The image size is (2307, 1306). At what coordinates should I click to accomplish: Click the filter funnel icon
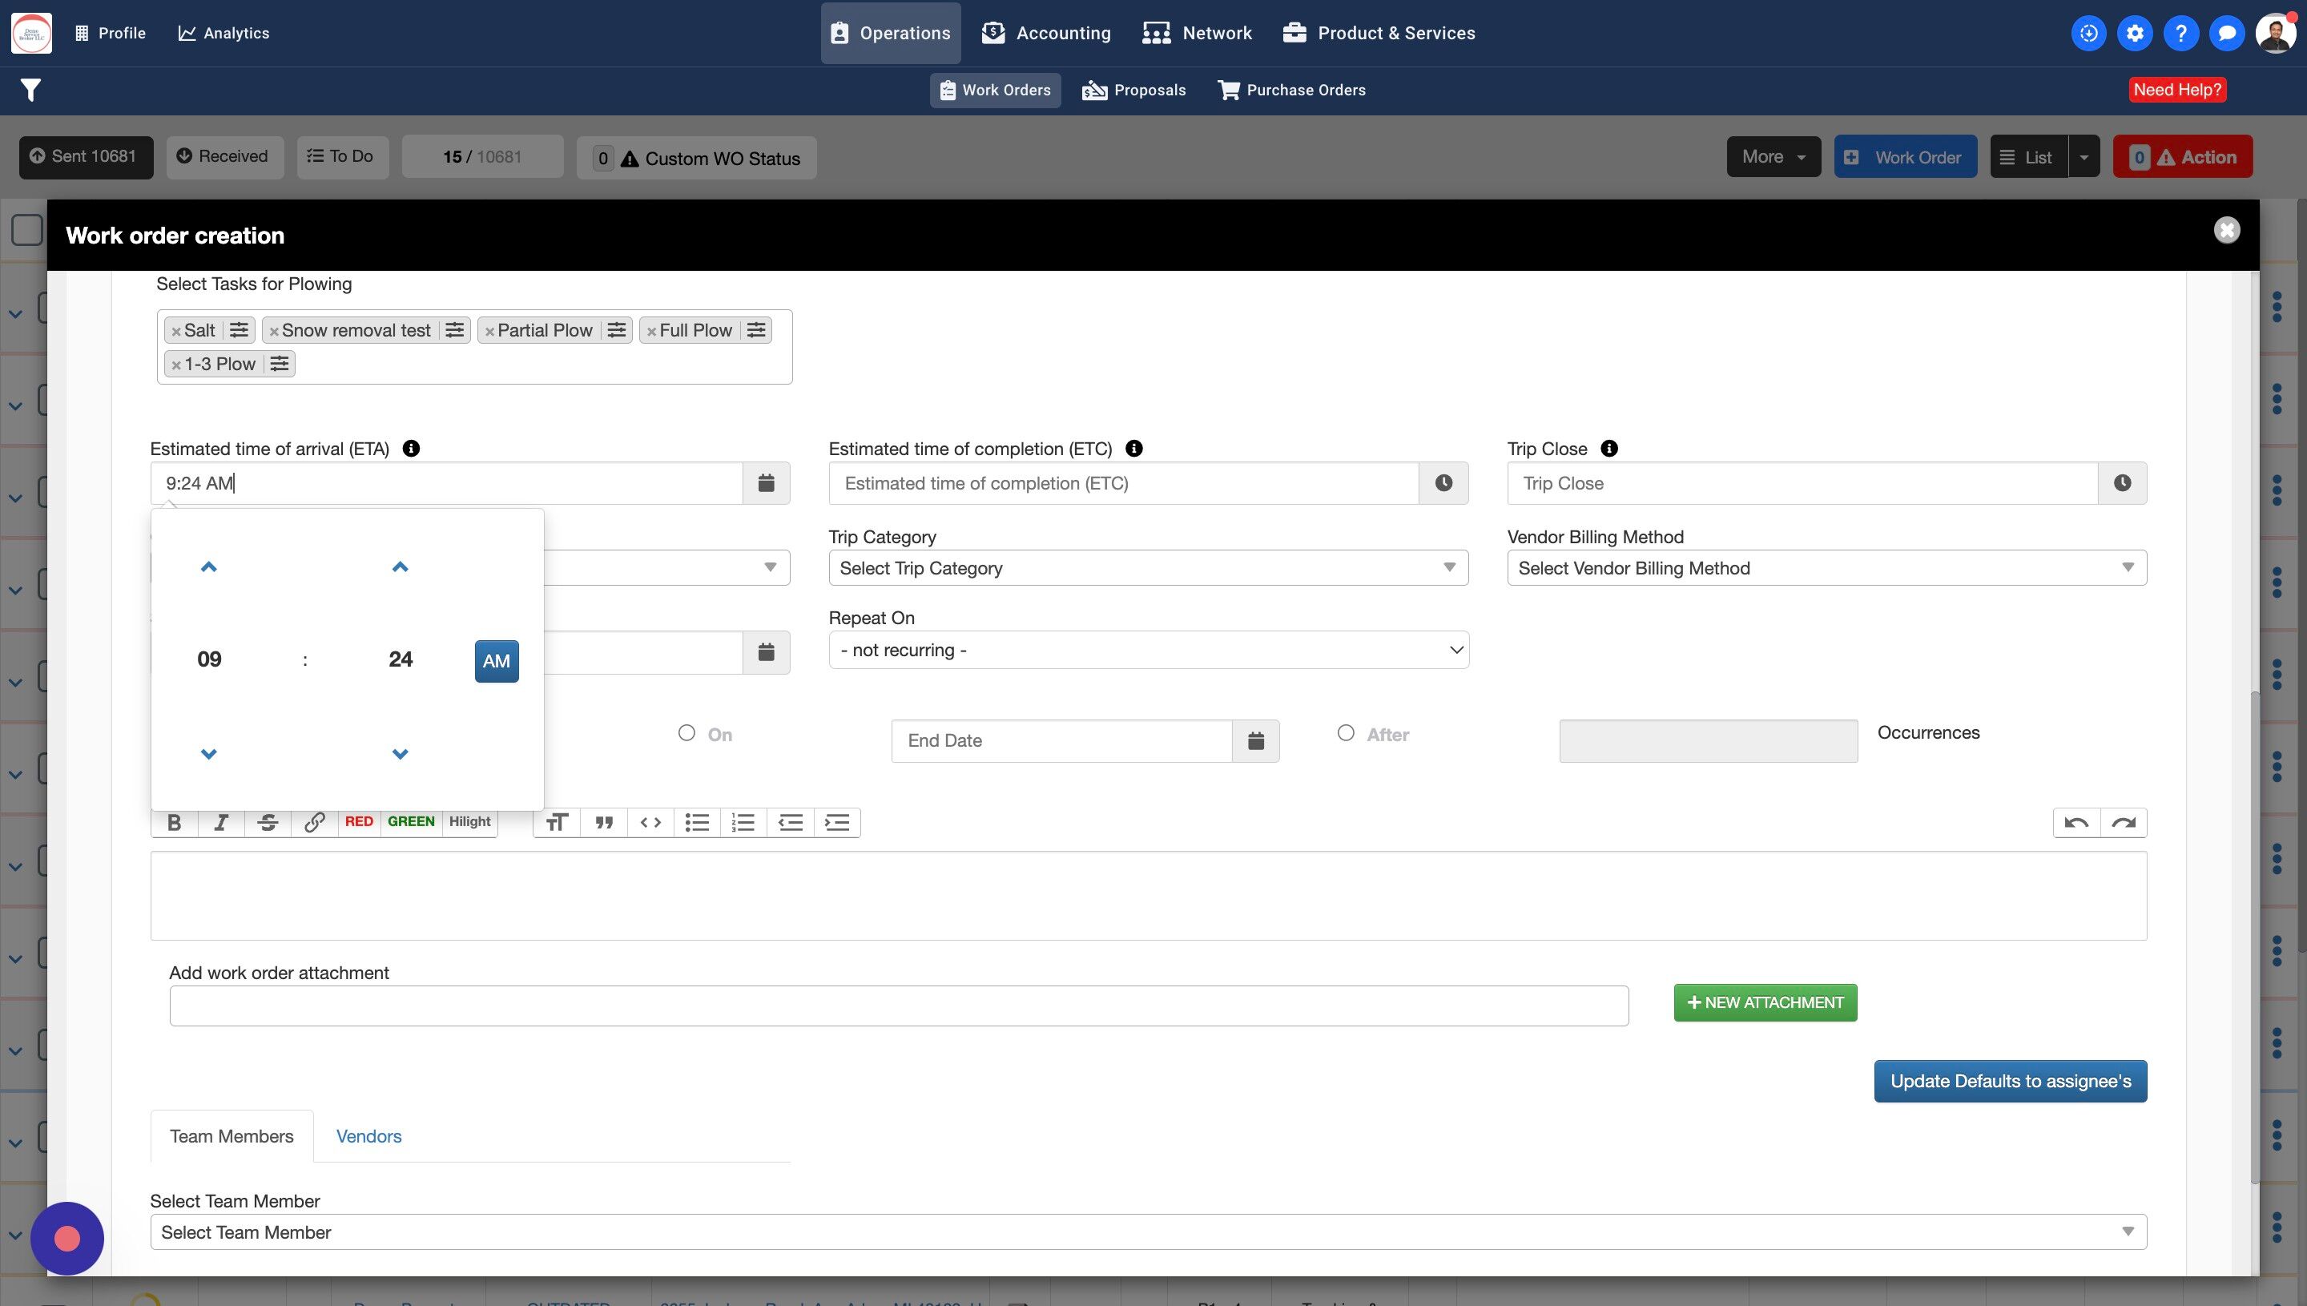[30, 90]
